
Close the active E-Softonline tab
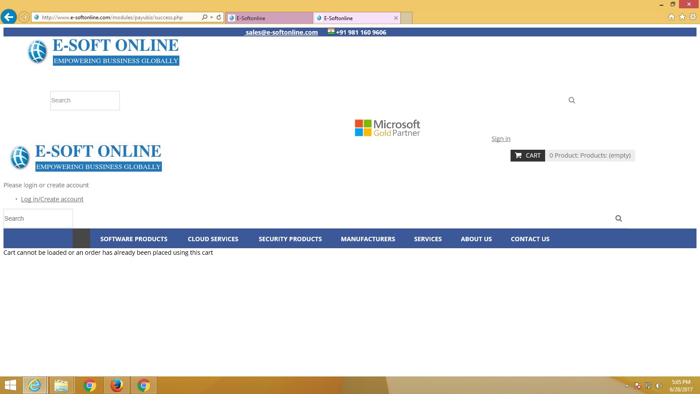(396, 18)
